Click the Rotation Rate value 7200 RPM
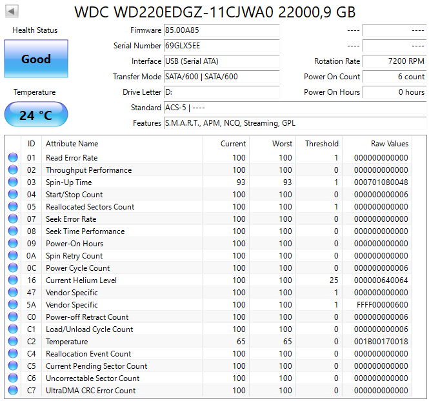Viewport: 429px width, 401px height. pos(395,61)
